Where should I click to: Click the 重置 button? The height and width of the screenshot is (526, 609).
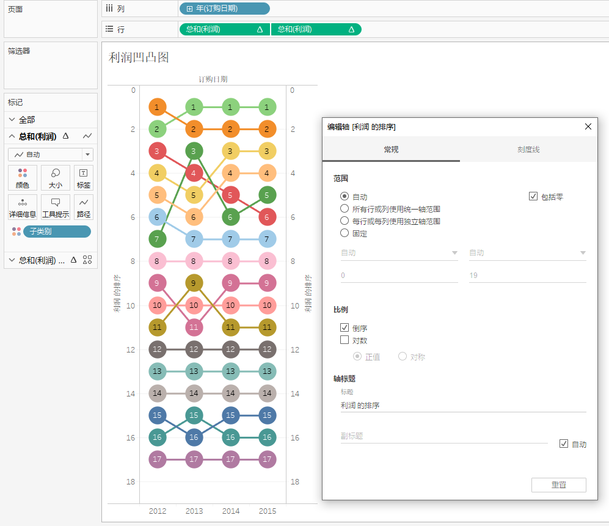(x=558, y=485)
